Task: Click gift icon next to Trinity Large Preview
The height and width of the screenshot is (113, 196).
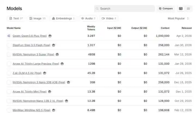Action: pyautogui.click(x=62, y=64)
